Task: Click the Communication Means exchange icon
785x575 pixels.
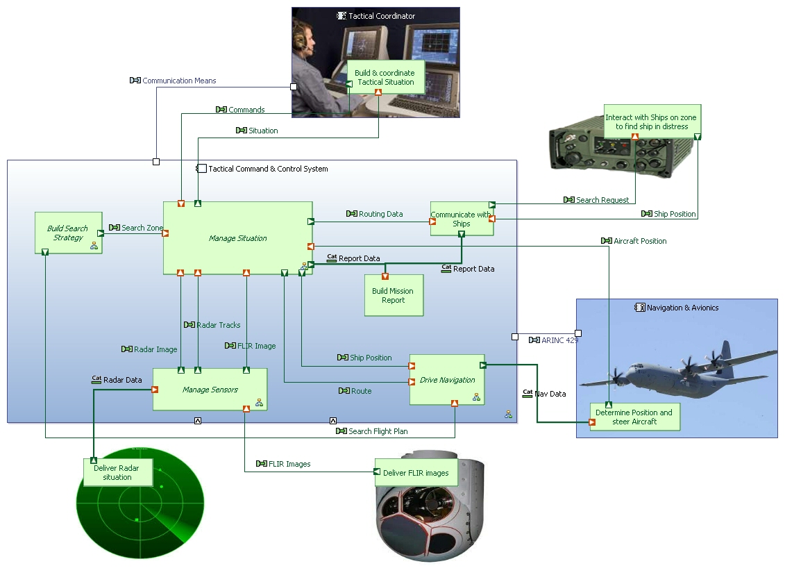Action: click(135, 80)
